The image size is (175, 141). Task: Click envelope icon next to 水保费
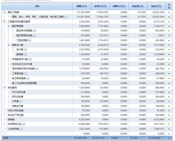point(21,102)
